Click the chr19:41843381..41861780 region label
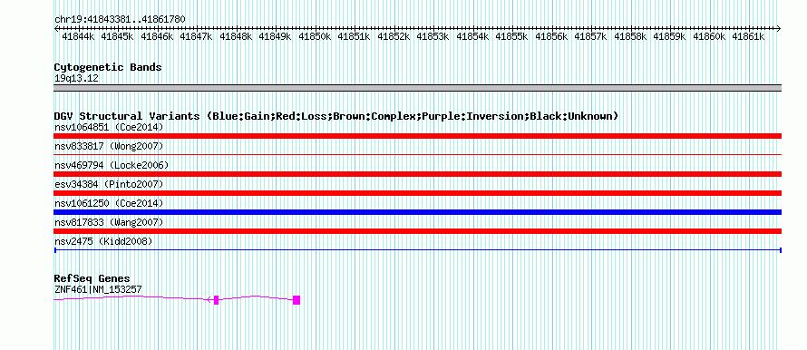The height and width of the screenshot is (350, 807). click(120, 19)
